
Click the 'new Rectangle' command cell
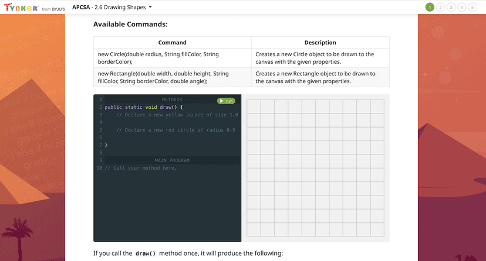coord(173,77)
